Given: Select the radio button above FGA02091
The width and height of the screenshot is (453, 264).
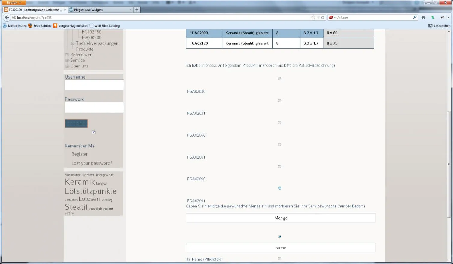Looking at the screenshot, I should pyautogui.click(x=280, y=188).
